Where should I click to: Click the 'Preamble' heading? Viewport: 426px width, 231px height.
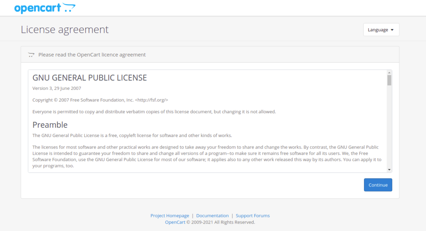[50, 125]
